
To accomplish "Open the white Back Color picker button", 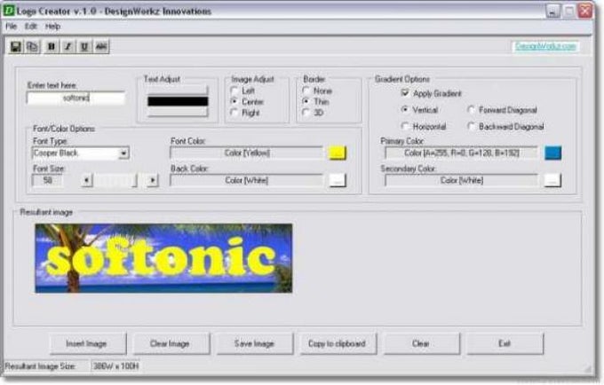I will point(337,180).
